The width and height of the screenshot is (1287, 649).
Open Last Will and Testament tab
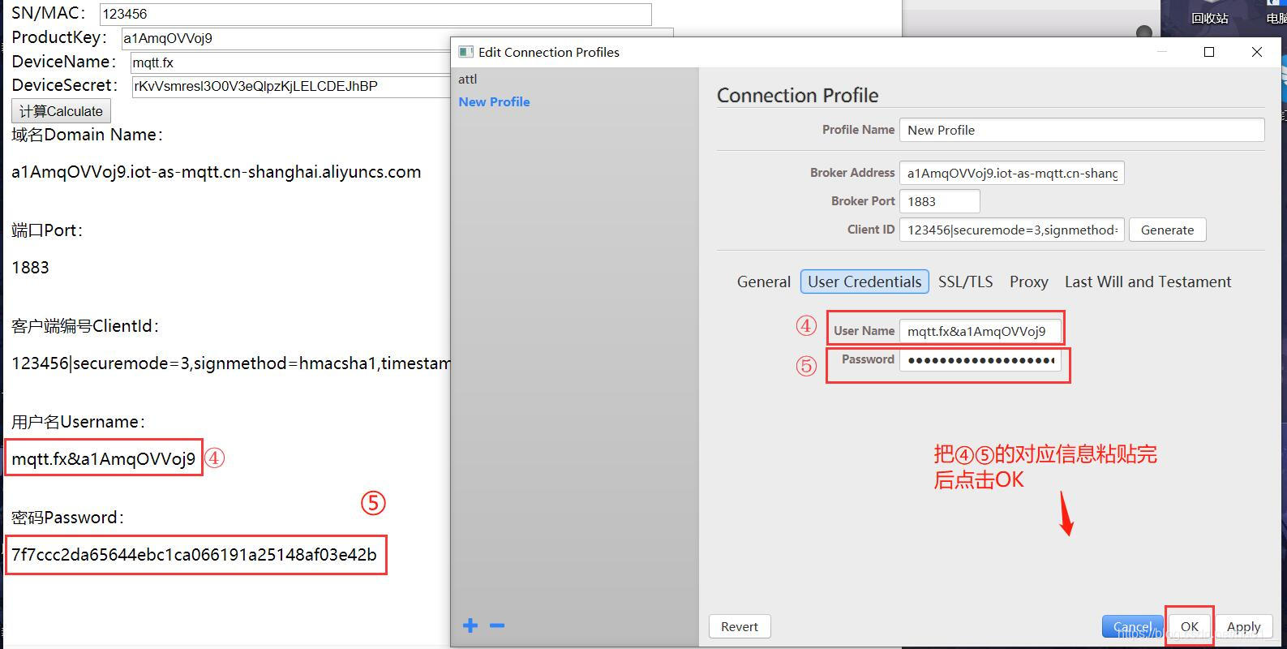click(1148, 282)
